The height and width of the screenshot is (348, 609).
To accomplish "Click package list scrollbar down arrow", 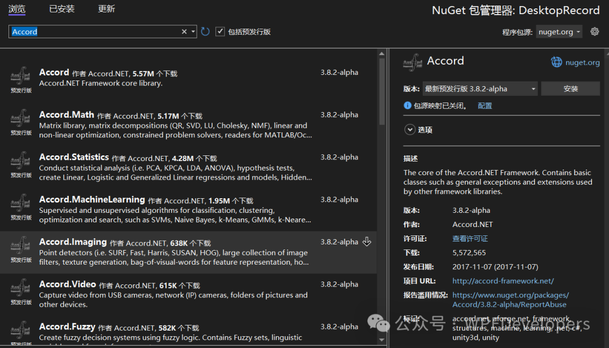I will click(x=382, y=340).
